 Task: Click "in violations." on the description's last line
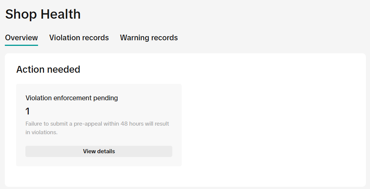[41, 132]
